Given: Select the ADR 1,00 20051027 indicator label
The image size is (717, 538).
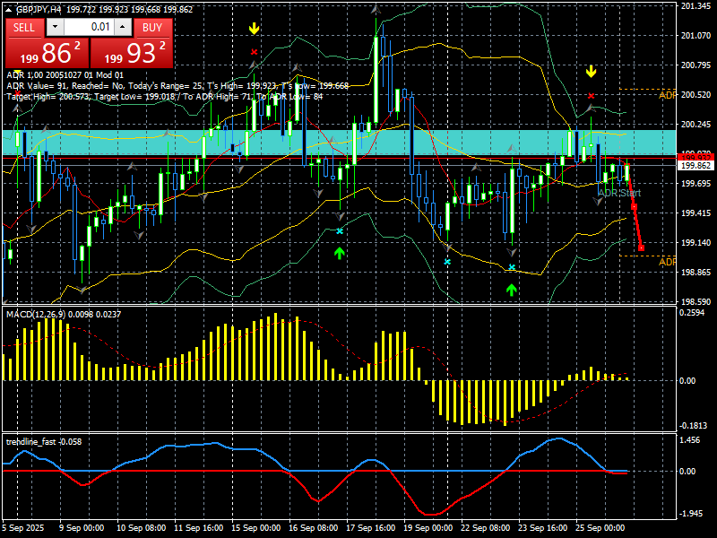Looking at the screenshot, I should (x=65, y=75).
